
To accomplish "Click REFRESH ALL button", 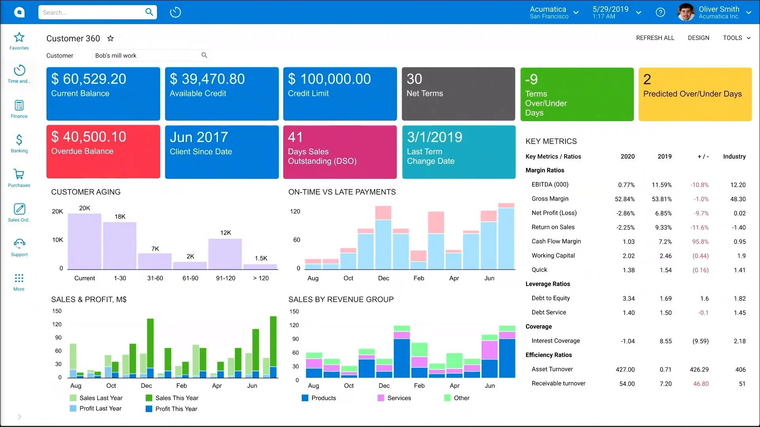I will click(655, 38).
